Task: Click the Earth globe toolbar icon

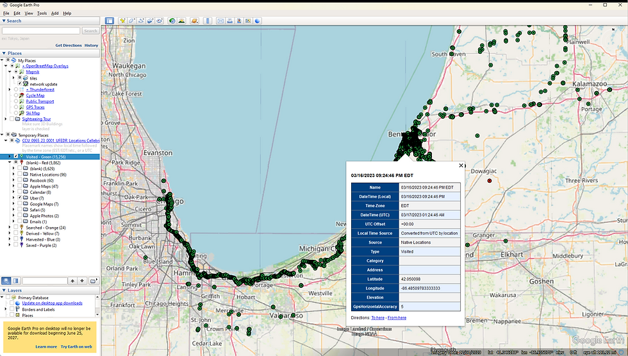Action: point(258,21)
